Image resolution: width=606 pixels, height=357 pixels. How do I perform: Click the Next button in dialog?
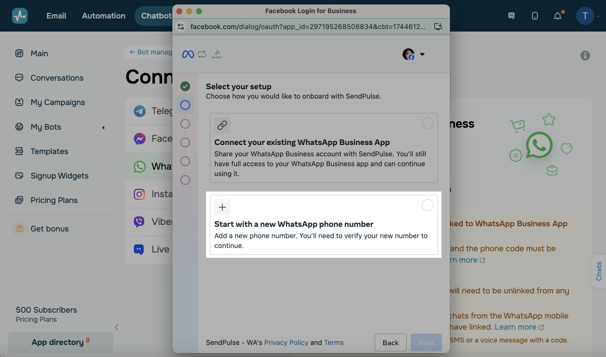click(426, 343)
